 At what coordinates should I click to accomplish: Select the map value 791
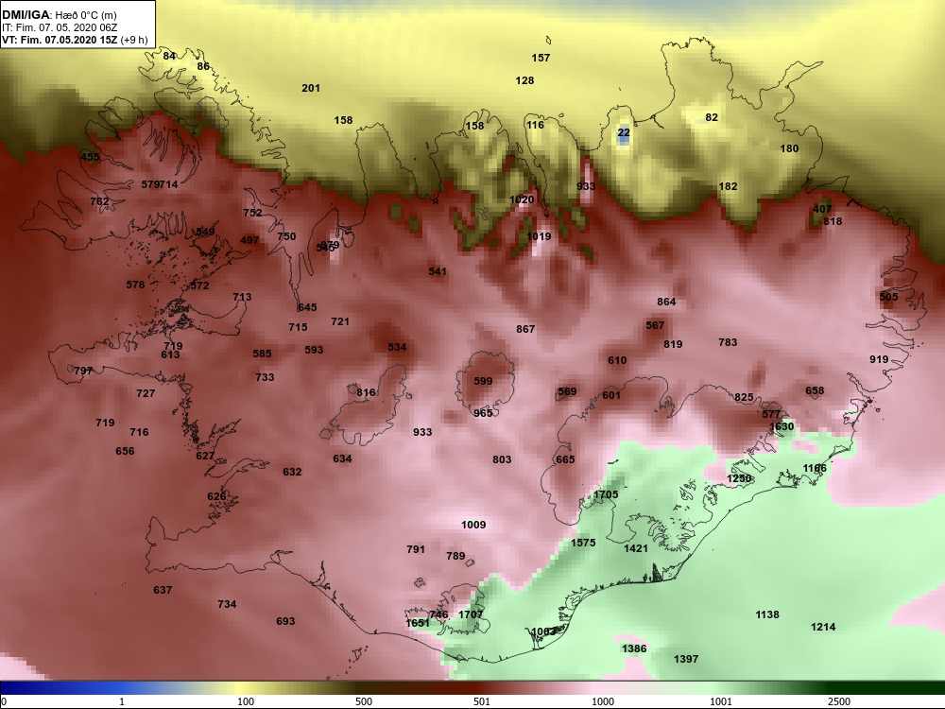[416, 549]
